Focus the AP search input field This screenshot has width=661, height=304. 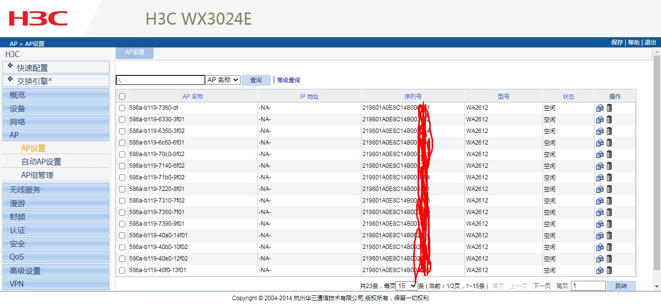click(x=161, y=80)
